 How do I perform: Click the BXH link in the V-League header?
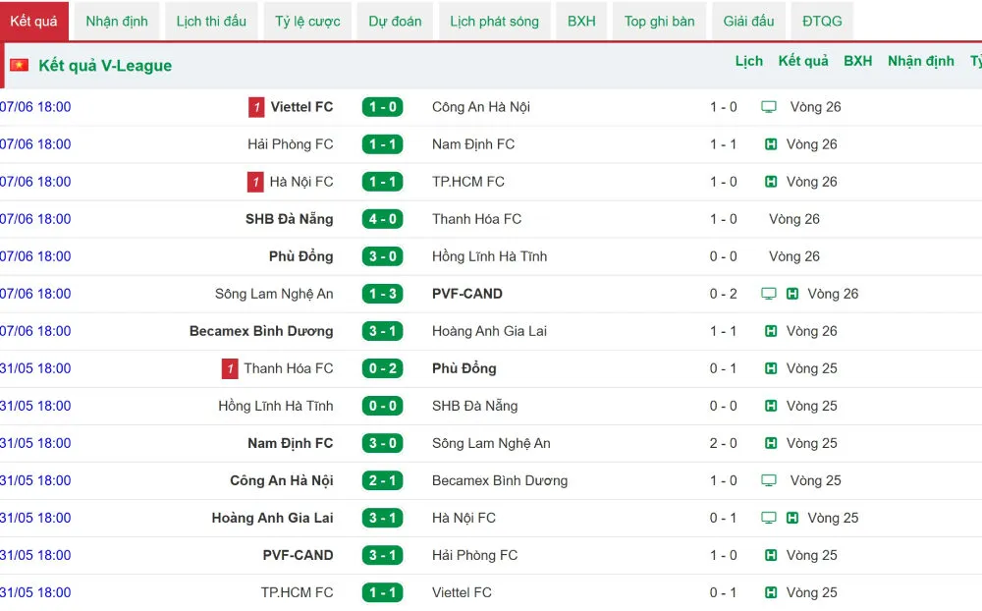[x=858, y=61]
